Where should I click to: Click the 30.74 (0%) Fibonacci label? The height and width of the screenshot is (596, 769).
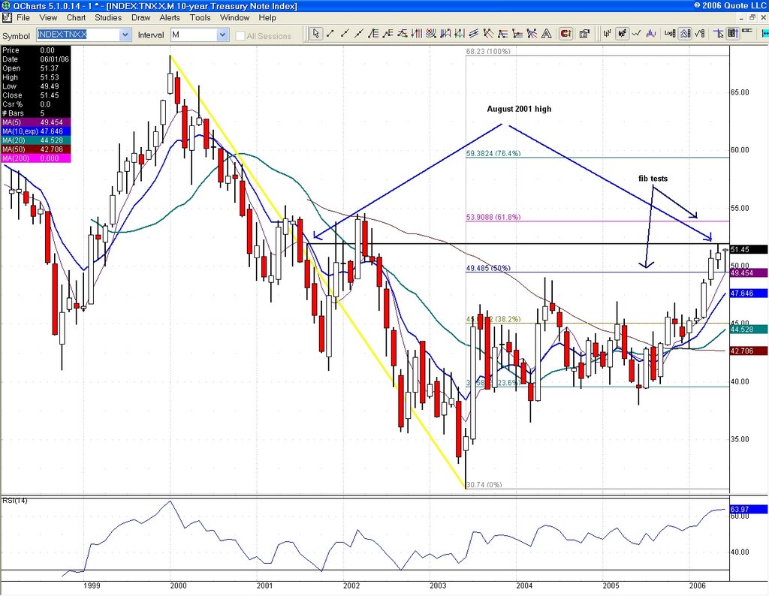484,485
